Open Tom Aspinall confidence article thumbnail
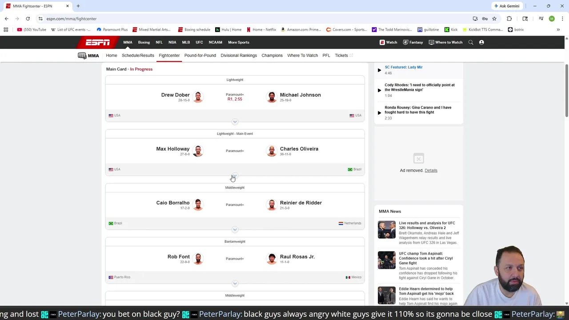 point(386,260)
